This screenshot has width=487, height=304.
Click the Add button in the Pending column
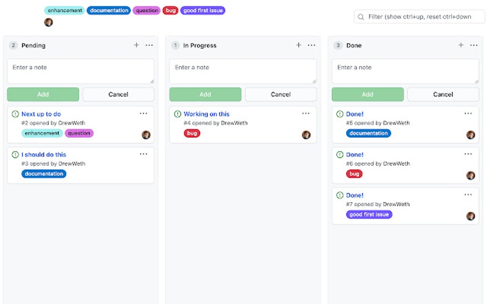click(42, 94)
